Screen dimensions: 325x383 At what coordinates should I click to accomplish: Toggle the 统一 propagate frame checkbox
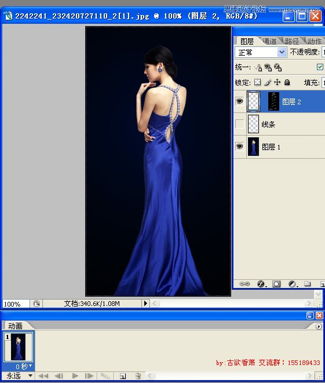320,67
